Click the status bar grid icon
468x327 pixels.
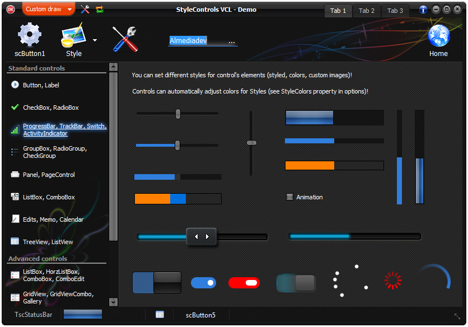click(x=160, y=315)
